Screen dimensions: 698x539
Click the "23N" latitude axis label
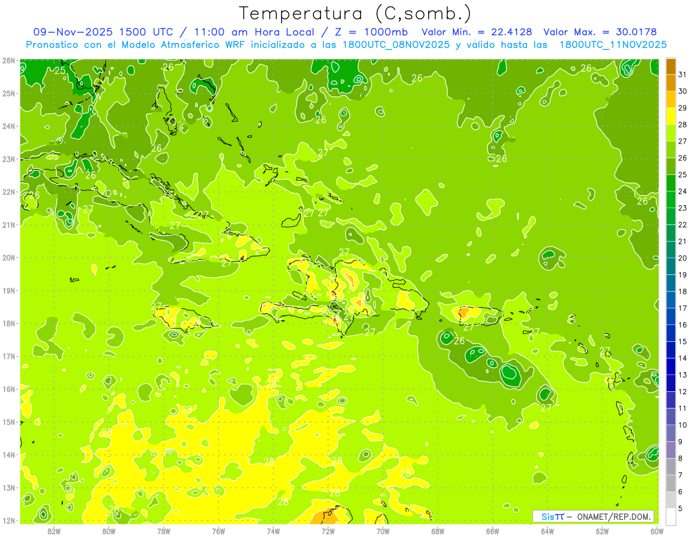(x=9, y=159)
